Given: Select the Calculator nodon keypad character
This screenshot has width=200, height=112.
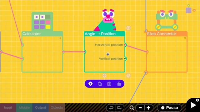Looking at the screenshot, I should 42,21.
